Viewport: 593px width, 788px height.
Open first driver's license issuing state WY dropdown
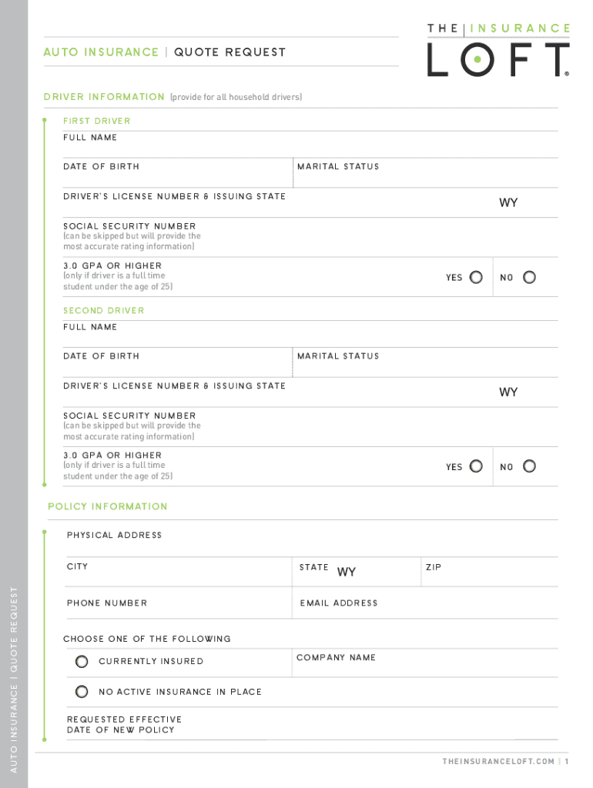point(508,203)
